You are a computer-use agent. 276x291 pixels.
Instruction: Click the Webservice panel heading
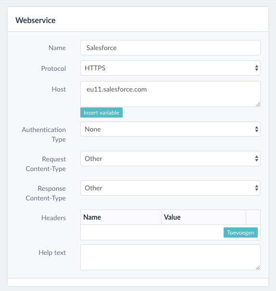pos(36,20)
